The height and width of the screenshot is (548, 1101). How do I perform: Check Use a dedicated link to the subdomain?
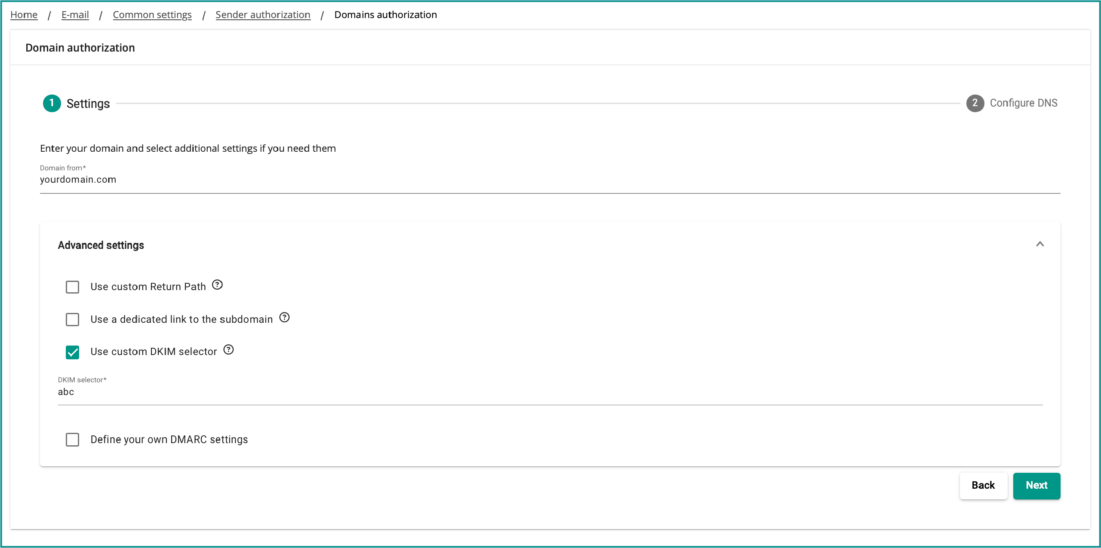(x=73, y=319)
